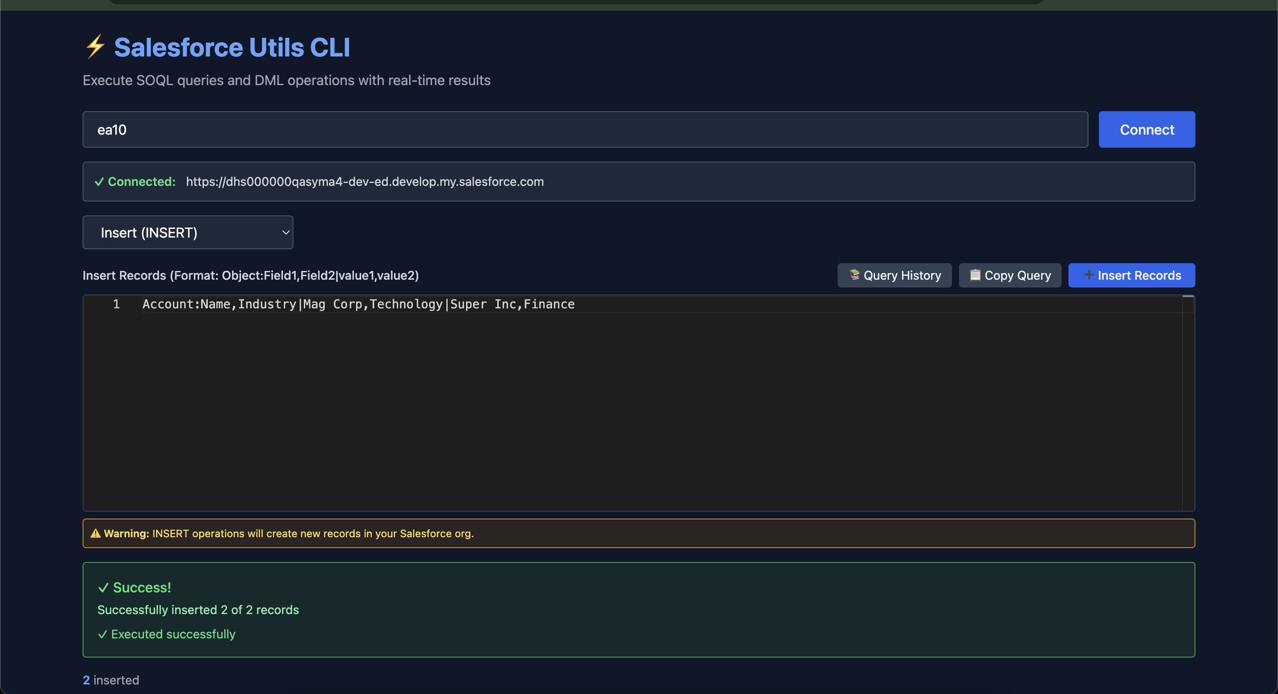Focus the org alias input containing ea10
This screenshot has height=694, width=1278.
click(585, 130)
